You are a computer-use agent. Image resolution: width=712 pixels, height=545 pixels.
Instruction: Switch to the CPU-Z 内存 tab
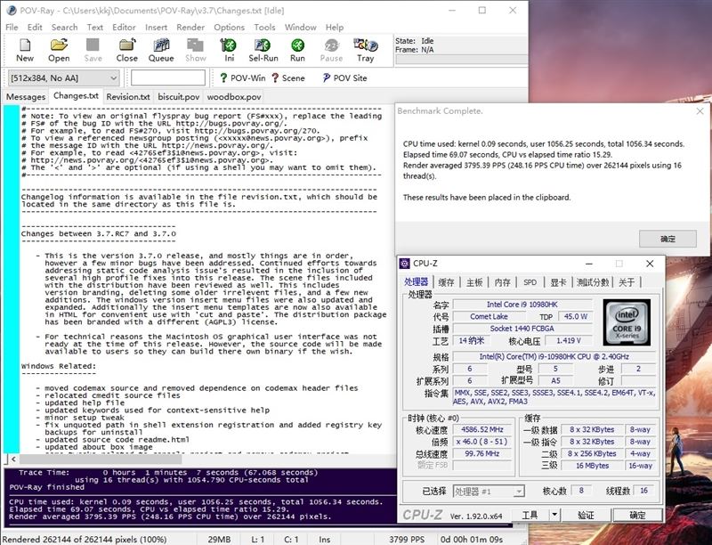pos(502,282)
